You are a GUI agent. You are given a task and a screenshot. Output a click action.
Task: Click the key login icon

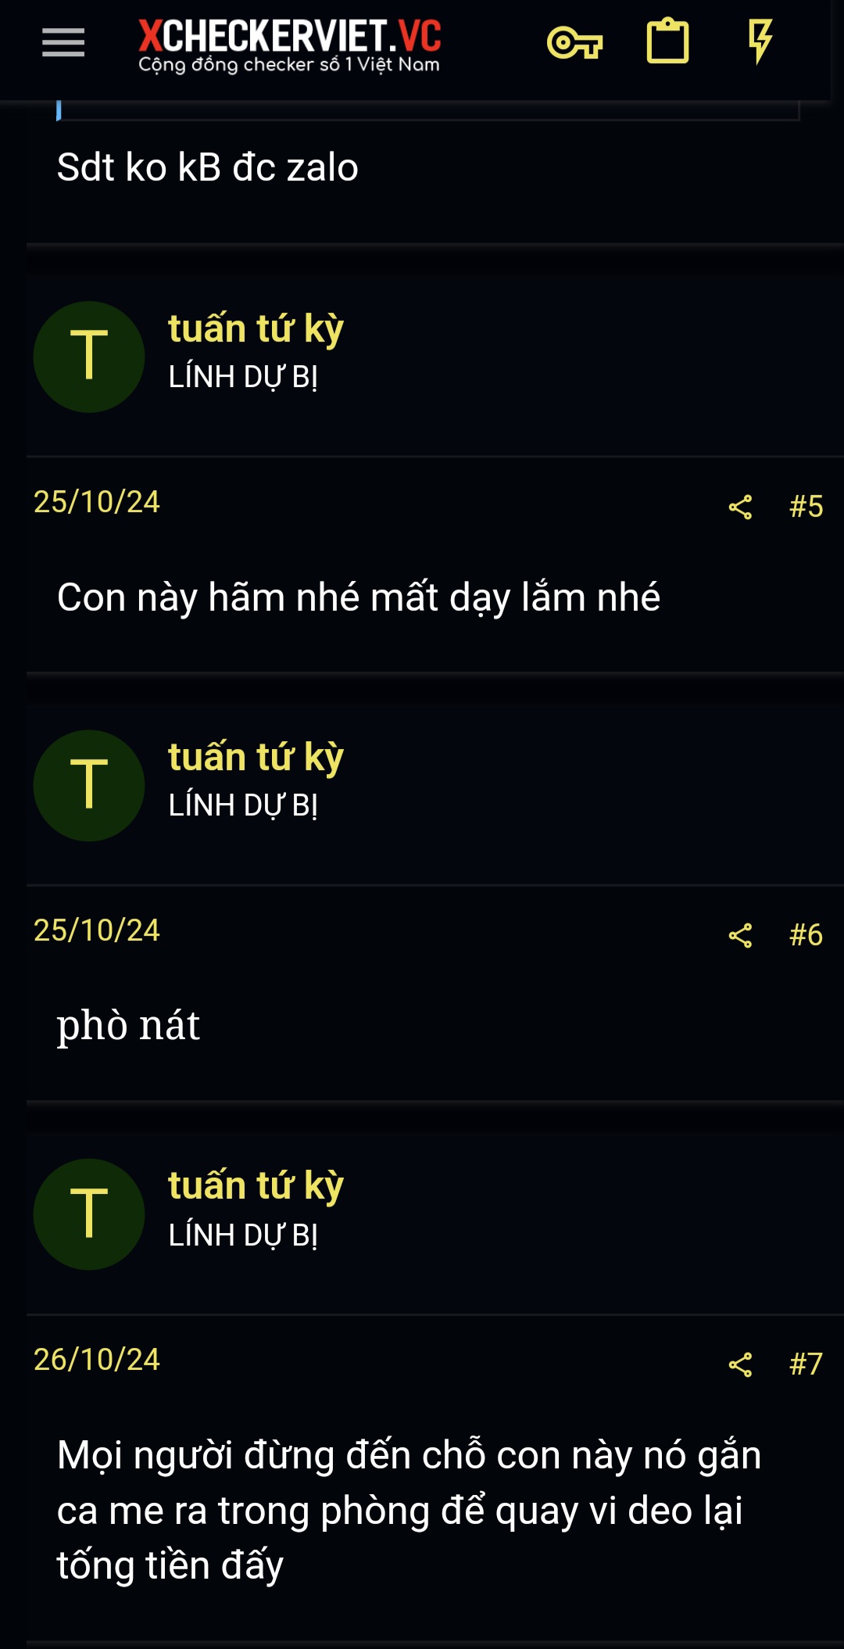point(574,42)
